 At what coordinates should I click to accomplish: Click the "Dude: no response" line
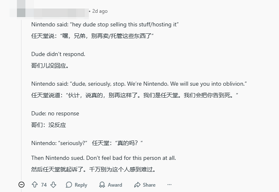coord(55,113)
